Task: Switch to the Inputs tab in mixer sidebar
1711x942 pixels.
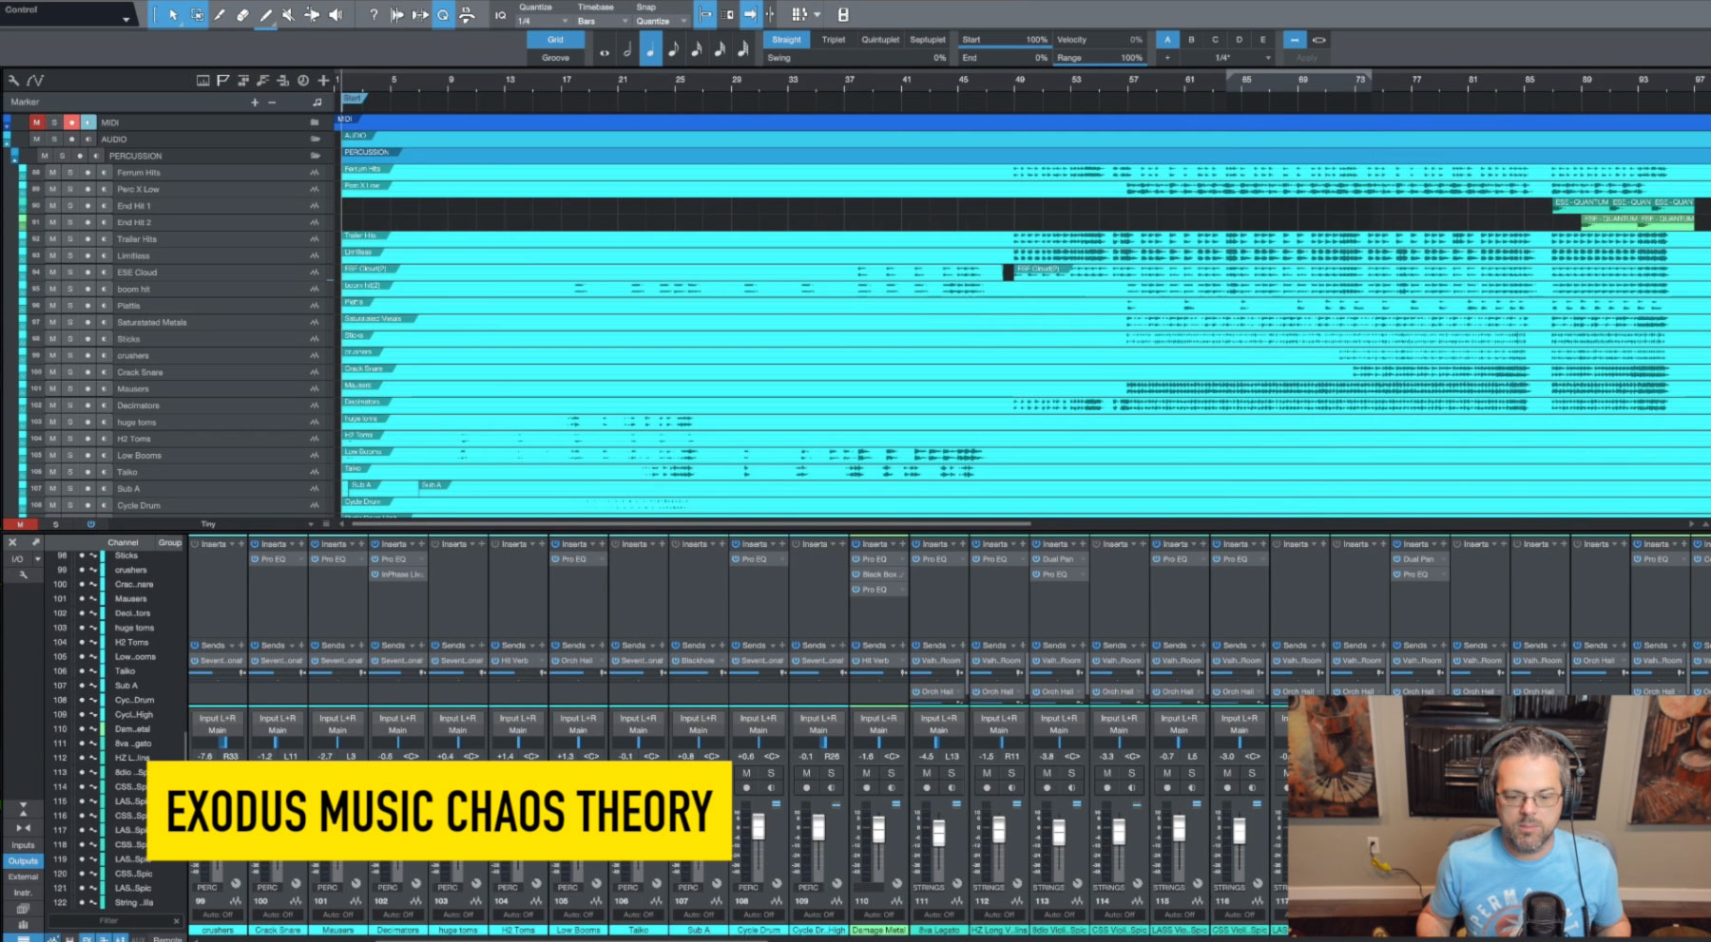Action: [22, 844]
